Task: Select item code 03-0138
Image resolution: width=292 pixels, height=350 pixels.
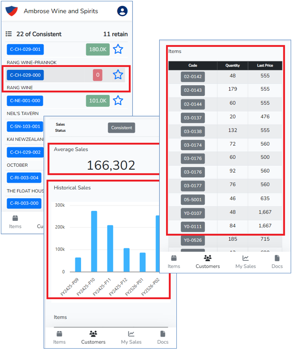Action: click(193, 131)
